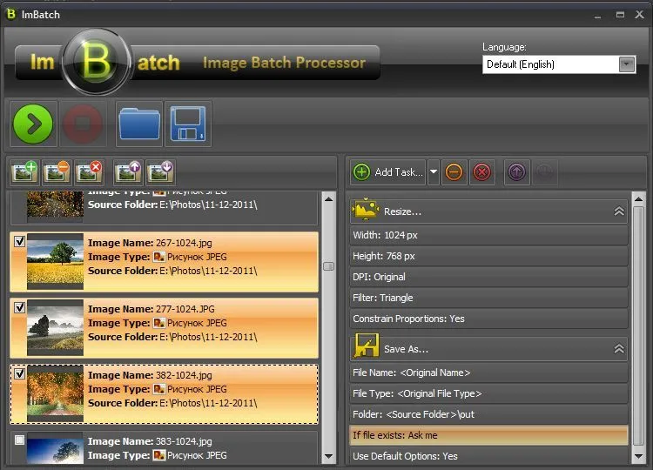653x470 pixels.
Task: Click the Add Task button
Action: point(388,172)
